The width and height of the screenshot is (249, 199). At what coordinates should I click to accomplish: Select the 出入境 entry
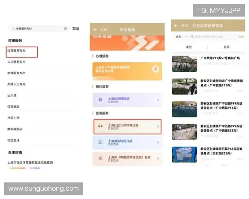[x=12, y=95]
